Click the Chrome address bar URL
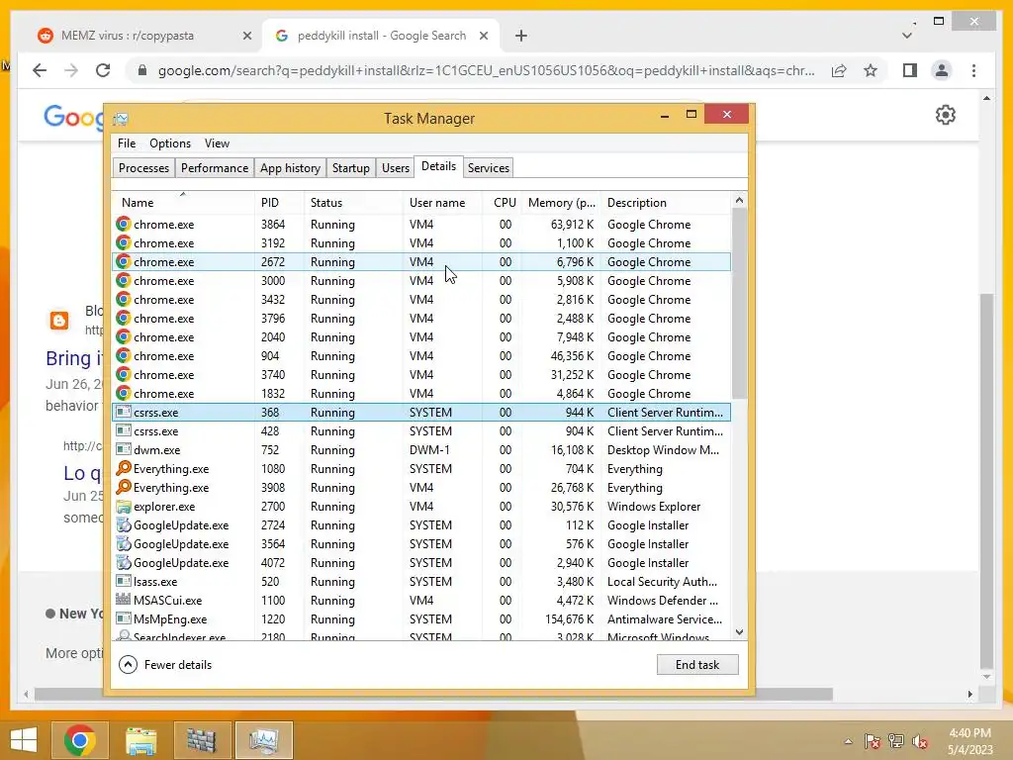 click(486, 70)
